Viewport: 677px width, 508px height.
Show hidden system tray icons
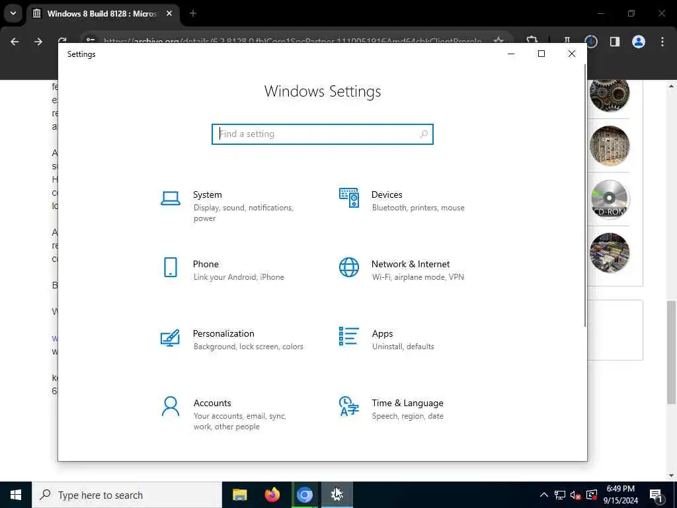pyautogui.click(x=544, y=495)
